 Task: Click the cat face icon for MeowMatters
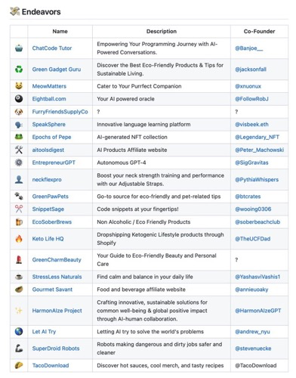click(x=19, y=86)
